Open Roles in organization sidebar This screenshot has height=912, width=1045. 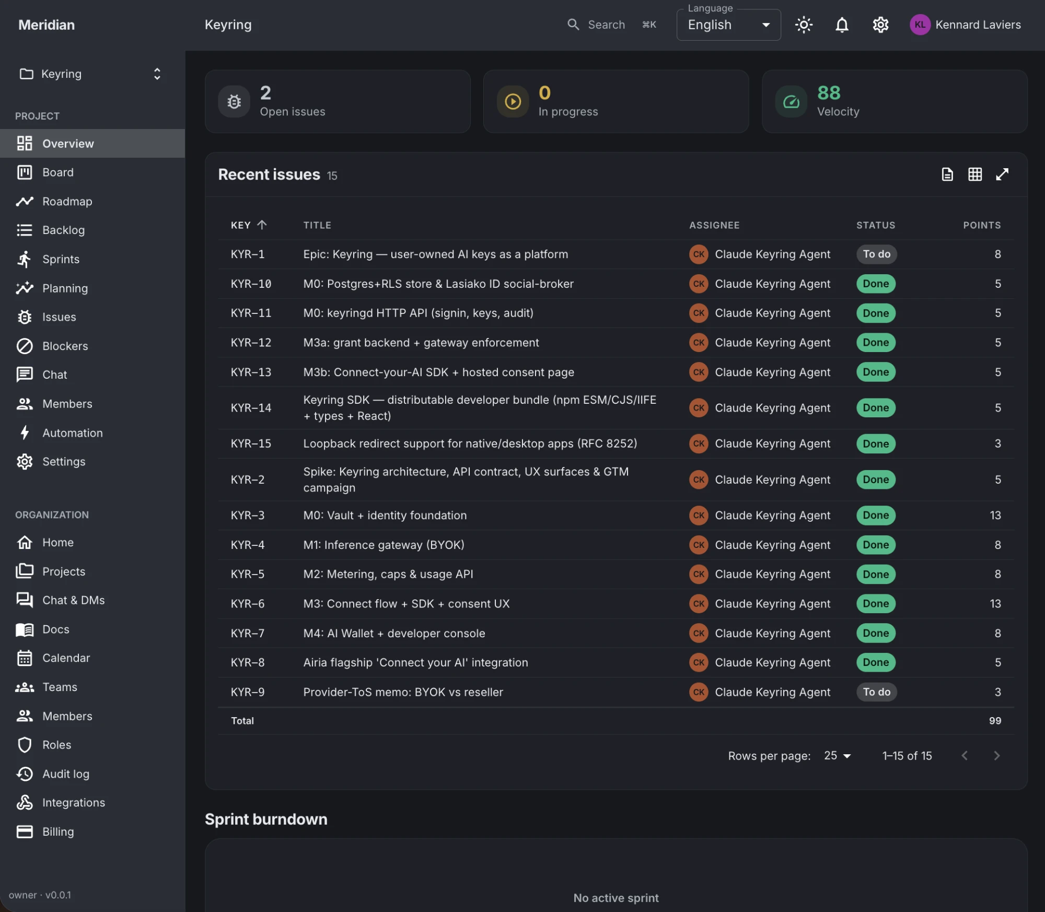(92, 745)
